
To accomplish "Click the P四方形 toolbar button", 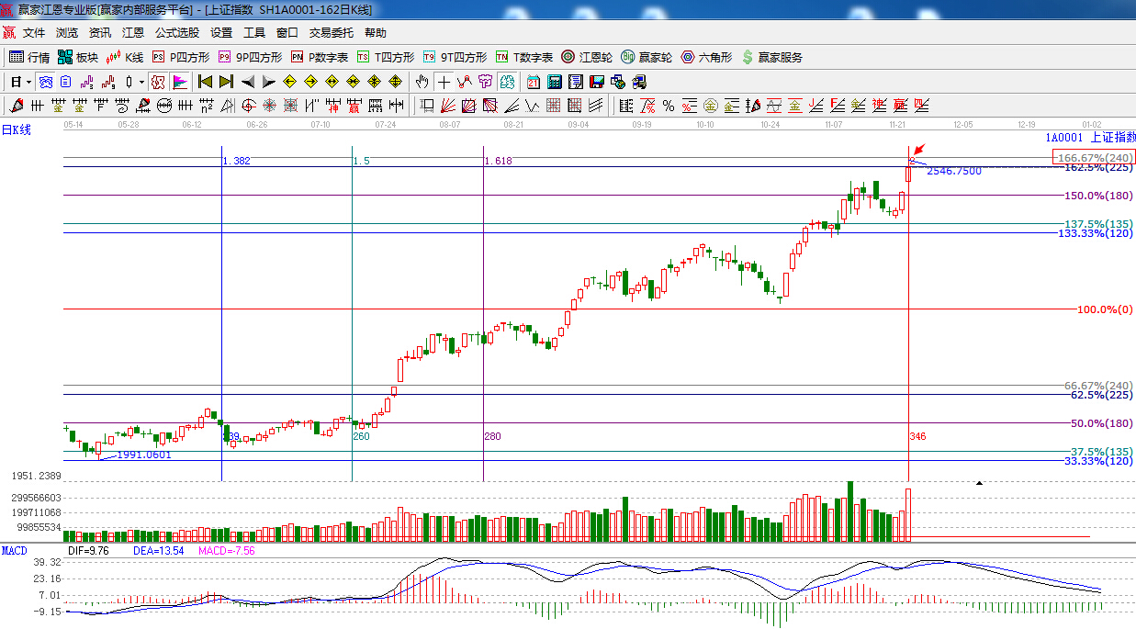I will tap(180, 57).
